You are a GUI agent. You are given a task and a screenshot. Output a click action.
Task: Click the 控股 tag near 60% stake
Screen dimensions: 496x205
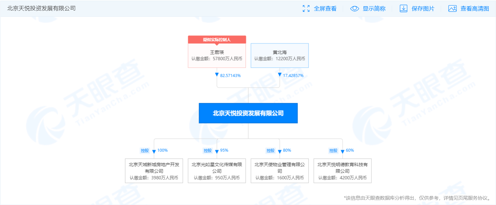pos(333,150)
